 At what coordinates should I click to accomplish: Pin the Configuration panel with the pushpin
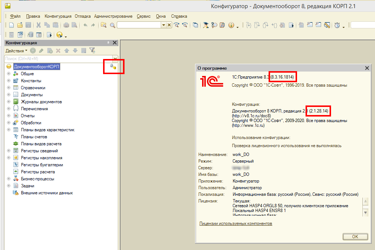108,42
